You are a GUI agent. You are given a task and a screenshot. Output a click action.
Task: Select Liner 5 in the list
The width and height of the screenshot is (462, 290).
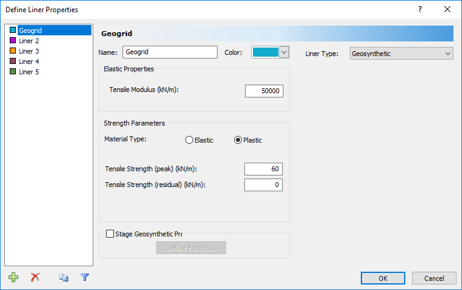click(29, 72)
